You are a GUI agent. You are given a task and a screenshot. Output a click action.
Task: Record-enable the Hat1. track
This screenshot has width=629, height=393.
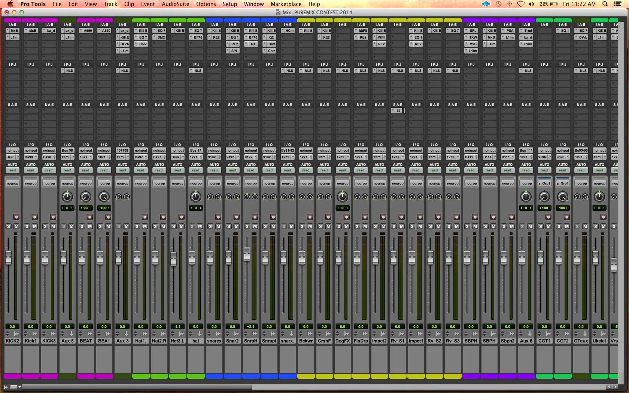point(145,217)
